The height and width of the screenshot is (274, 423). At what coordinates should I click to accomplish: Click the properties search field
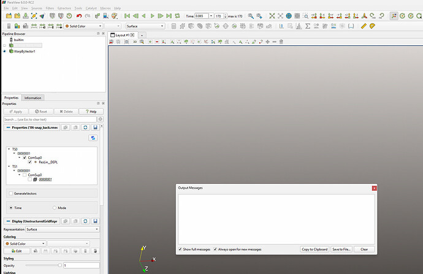coord(50,119)
